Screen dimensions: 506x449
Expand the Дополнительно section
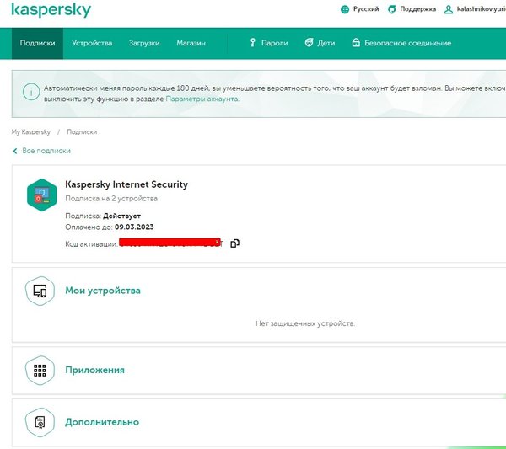click(x=102, y=422)
